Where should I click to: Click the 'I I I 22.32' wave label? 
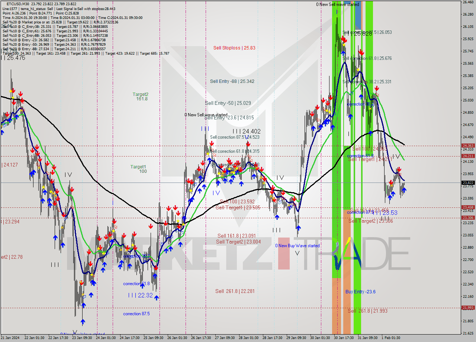(x=140, y=295)
